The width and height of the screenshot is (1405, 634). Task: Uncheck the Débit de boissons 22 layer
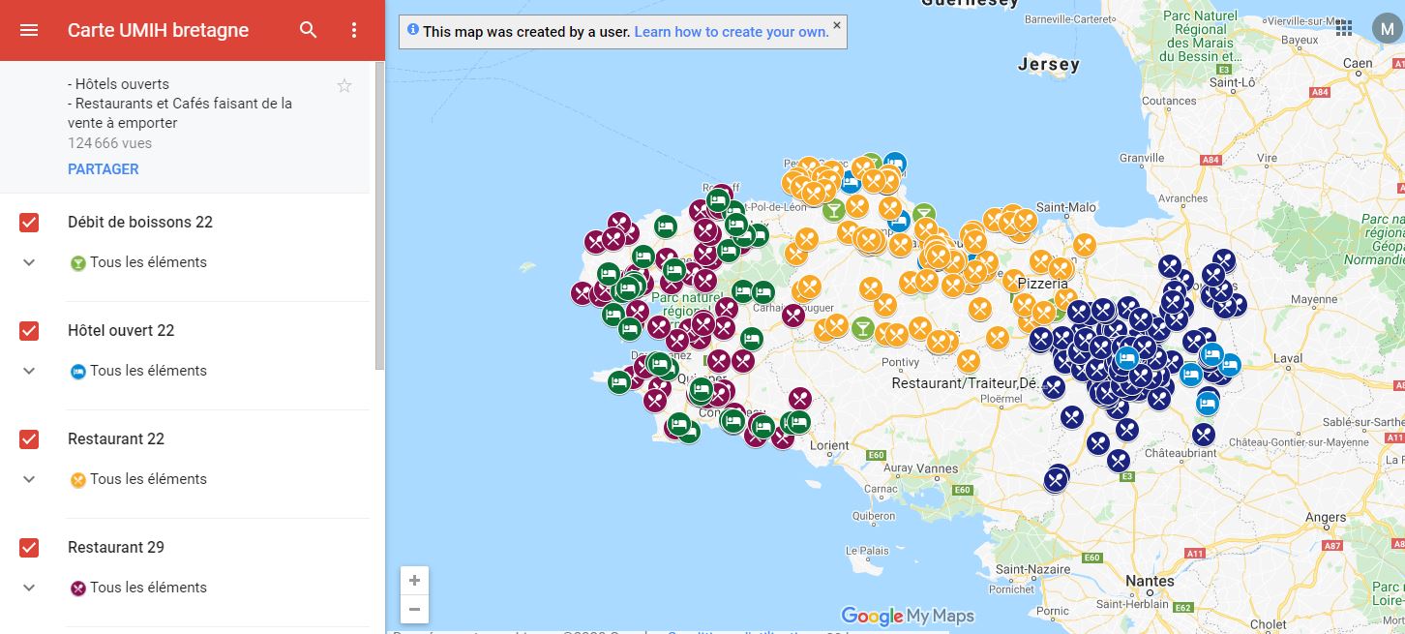(x=29, y=223)
